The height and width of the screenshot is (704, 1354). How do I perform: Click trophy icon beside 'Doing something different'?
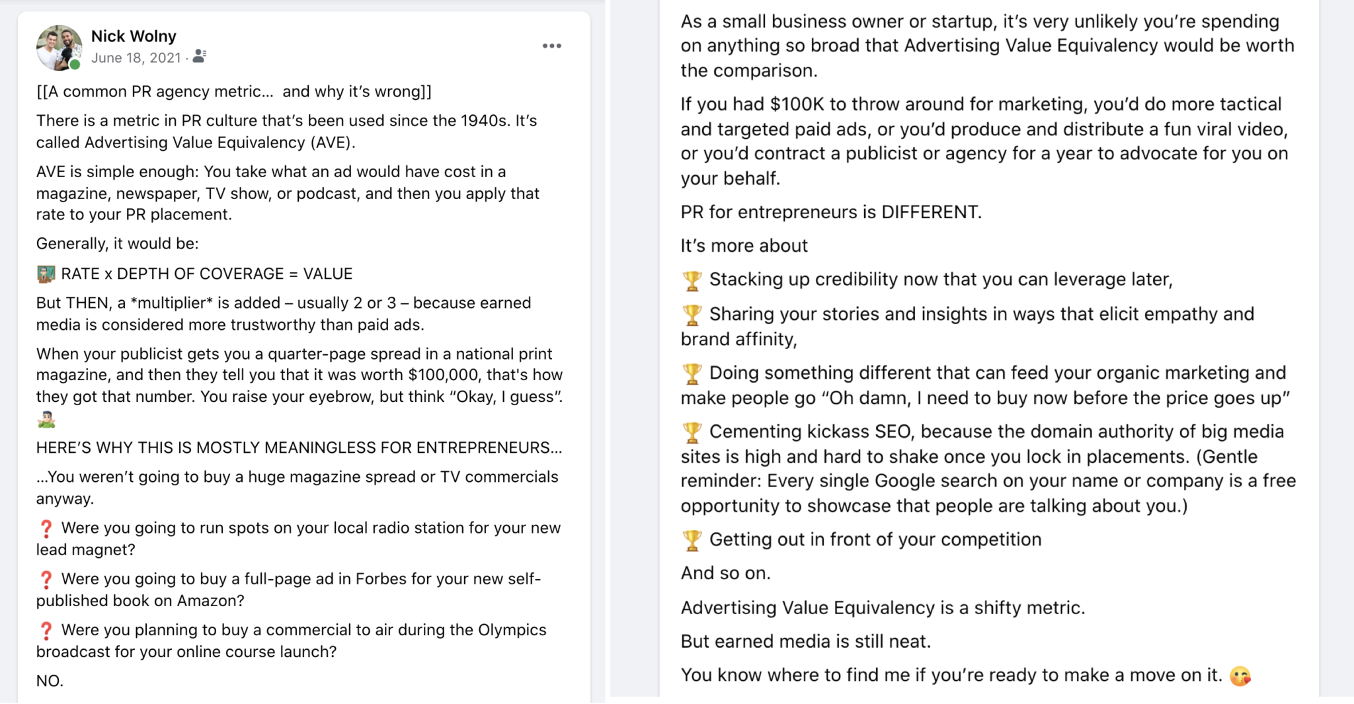692,373
